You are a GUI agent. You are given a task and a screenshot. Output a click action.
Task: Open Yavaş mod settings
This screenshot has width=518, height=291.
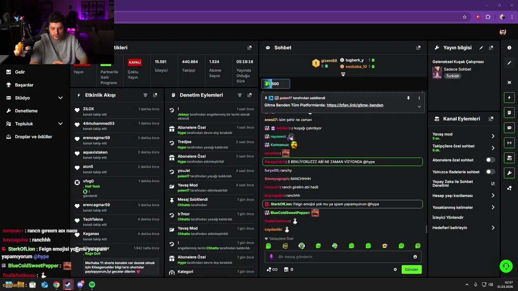click(x=464, y=136)
